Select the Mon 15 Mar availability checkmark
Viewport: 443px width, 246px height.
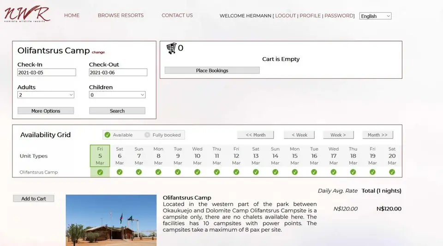[295, 172]
